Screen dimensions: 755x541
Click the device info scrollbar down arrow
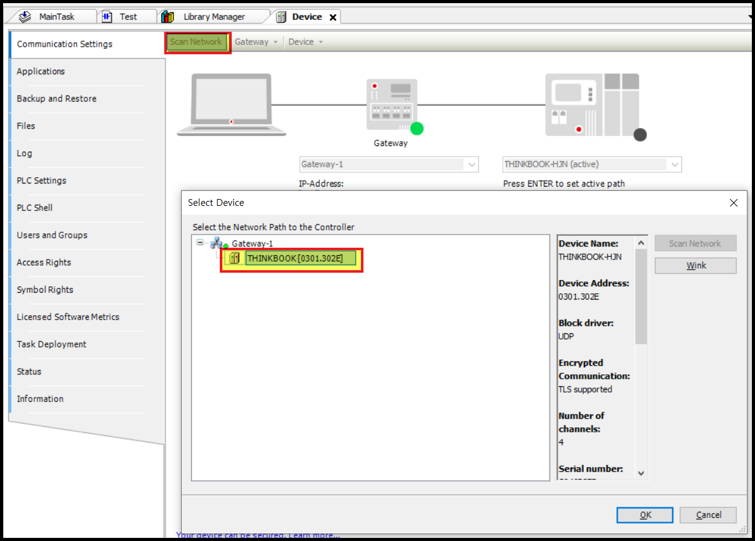click(x=641, y=474)
